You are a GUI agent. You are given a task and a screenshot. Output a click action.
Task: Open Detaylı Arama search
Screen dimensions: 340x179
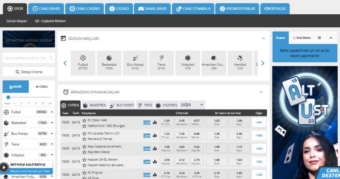tap(29, 72)
